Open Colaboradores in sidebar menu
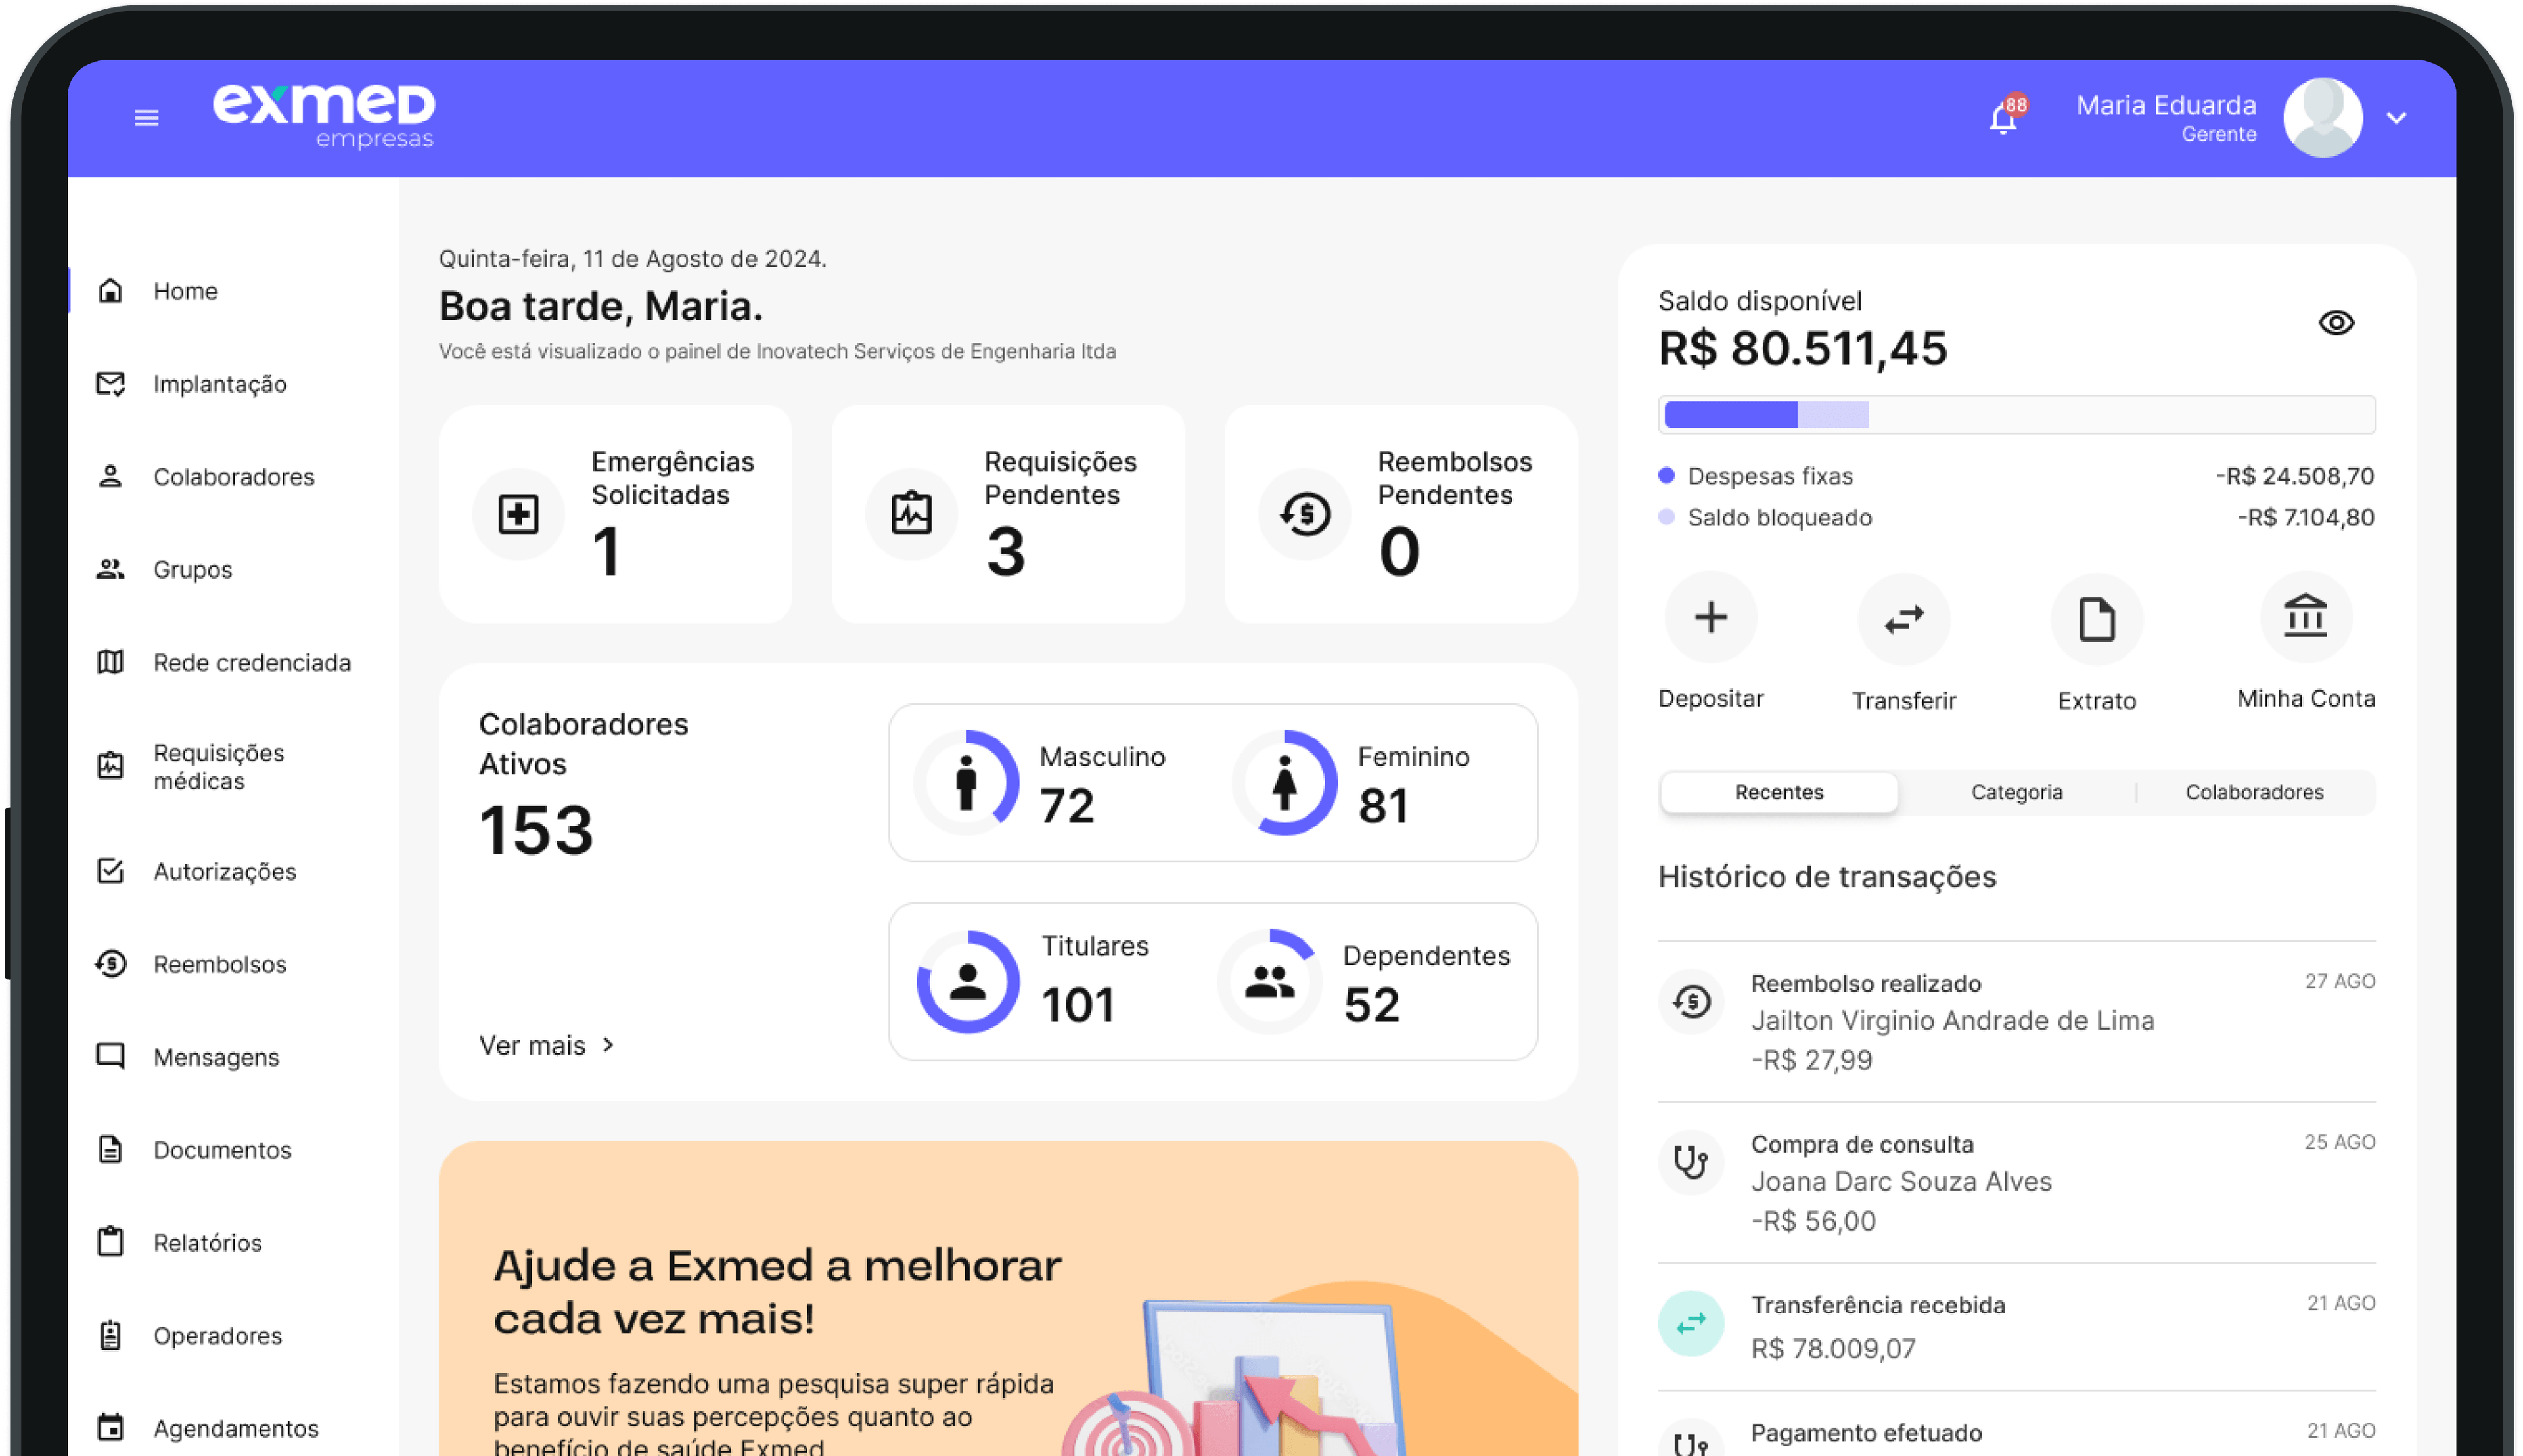The height and width of the screenshot is (1456, 2523). pos(234,477)
